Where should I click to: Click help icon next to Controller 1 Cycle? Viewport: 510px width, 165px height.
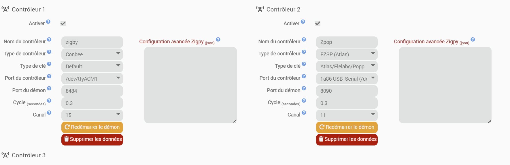coord(49,101)
